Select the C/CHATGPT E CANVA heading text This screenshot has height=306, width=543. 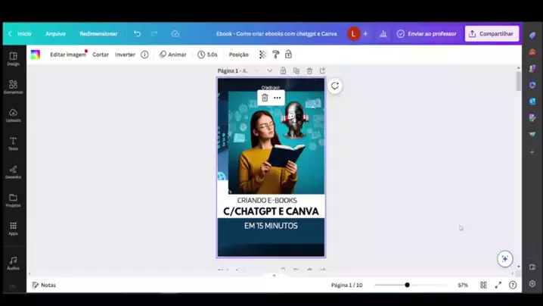coord(271,211)
